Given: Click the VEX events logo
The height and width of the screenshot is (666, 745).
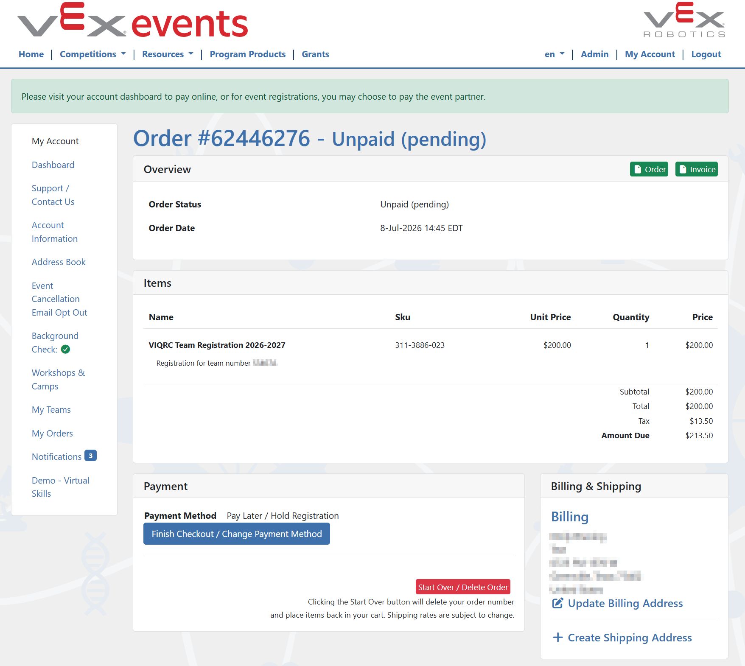Looking at the screenshot, I should (x=133, y=20).
